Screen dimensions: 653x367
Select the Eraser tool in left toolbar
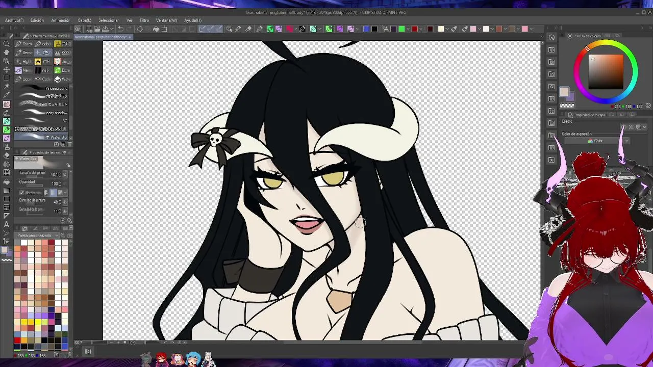pyautogui.click(x=6, y=155)
